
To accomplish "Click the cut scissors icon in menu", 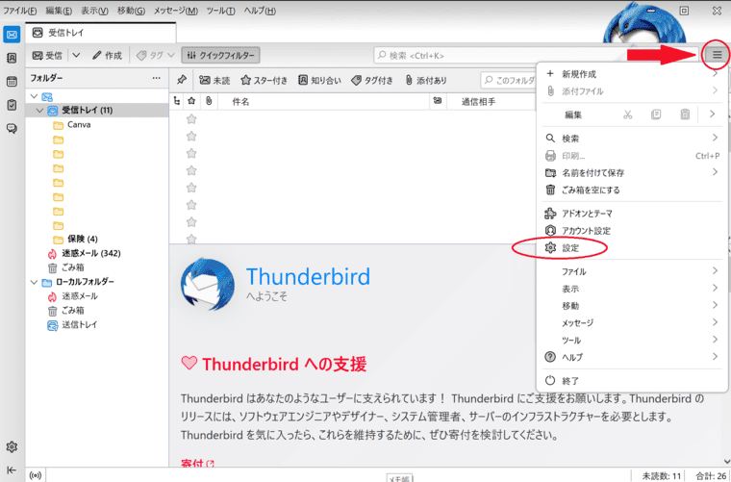I will point(627,114).
